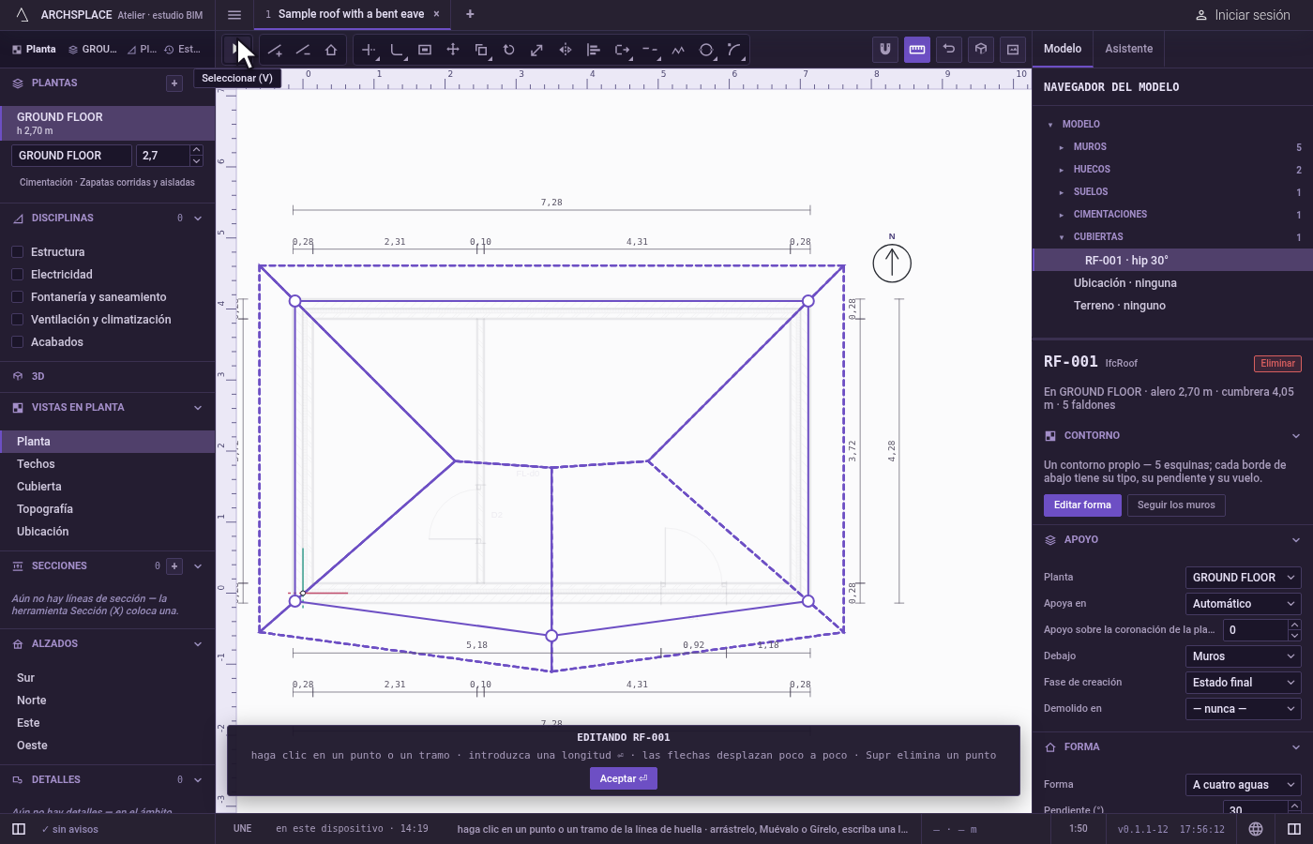Toggle left sidebar panel icon in status bar

tap(19, 829)
